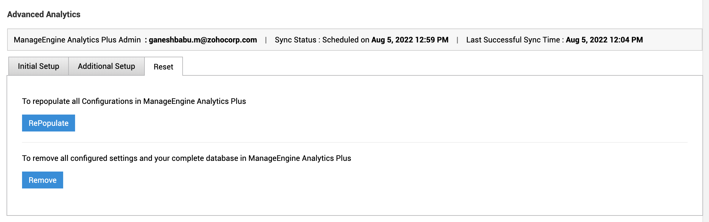Click the Sync Status label
This screenshot has height=222, width=709.
click(x=295, y=40)
